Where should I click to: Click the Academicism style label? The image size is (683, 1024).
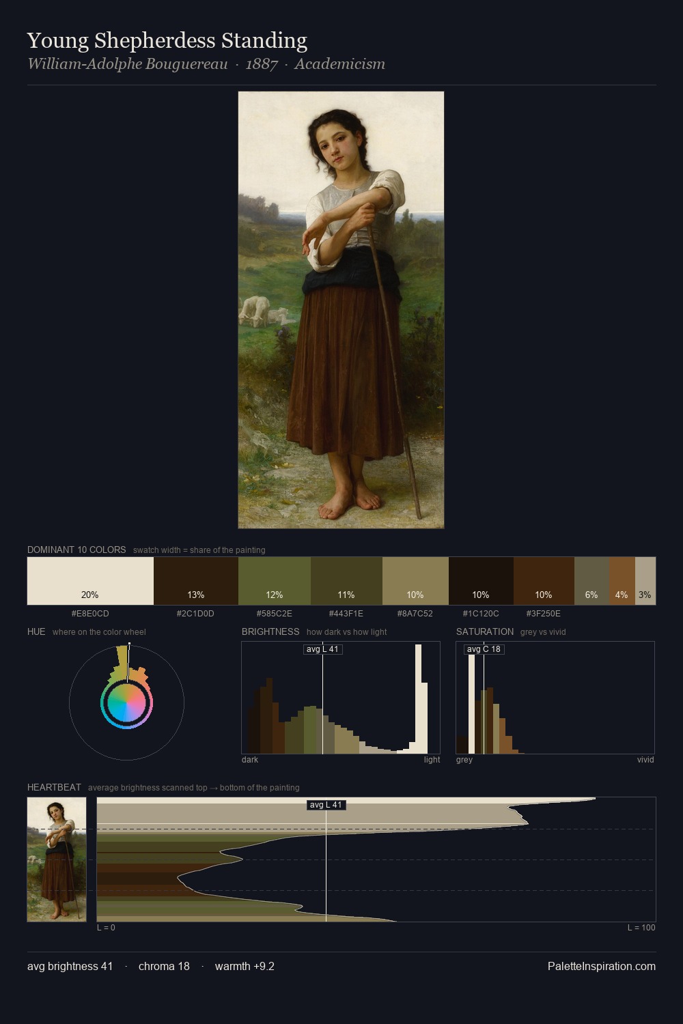click(x=339, y=64)
